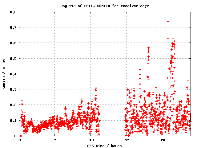
Task: Click the red marker at the plot origin
Action: click(x=20, y=136)
